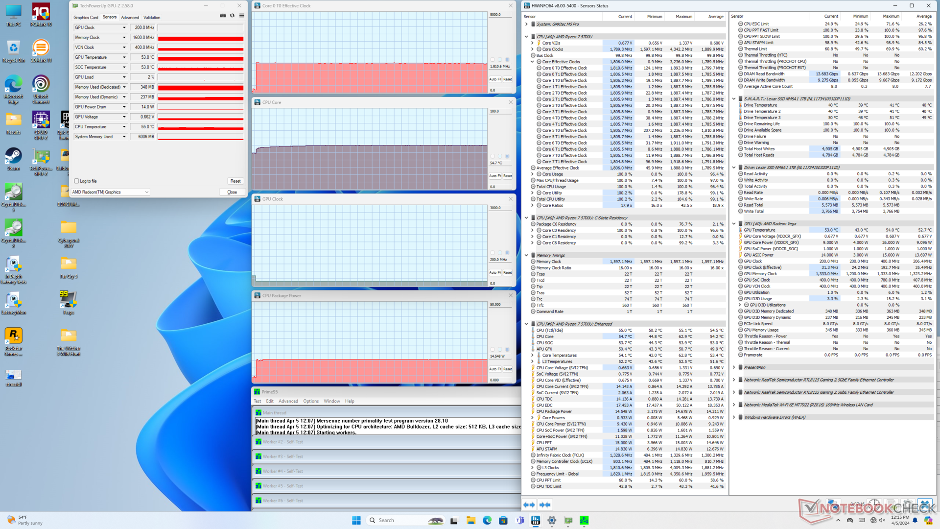The image size is (940, 529).
Task: Open the Prime95 Options menu
Action: pyautogui.click(x=310, y=401)
